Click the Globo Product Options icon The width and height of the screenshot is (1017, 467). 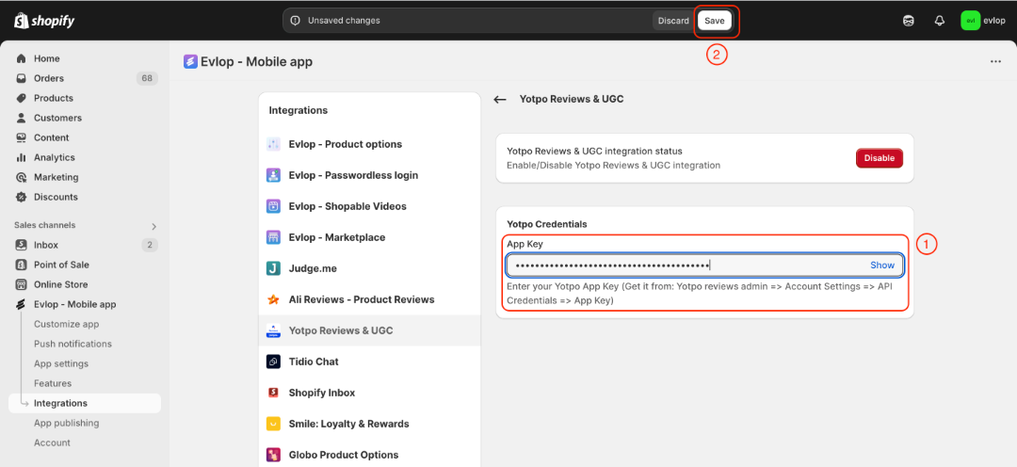[273, 455]
